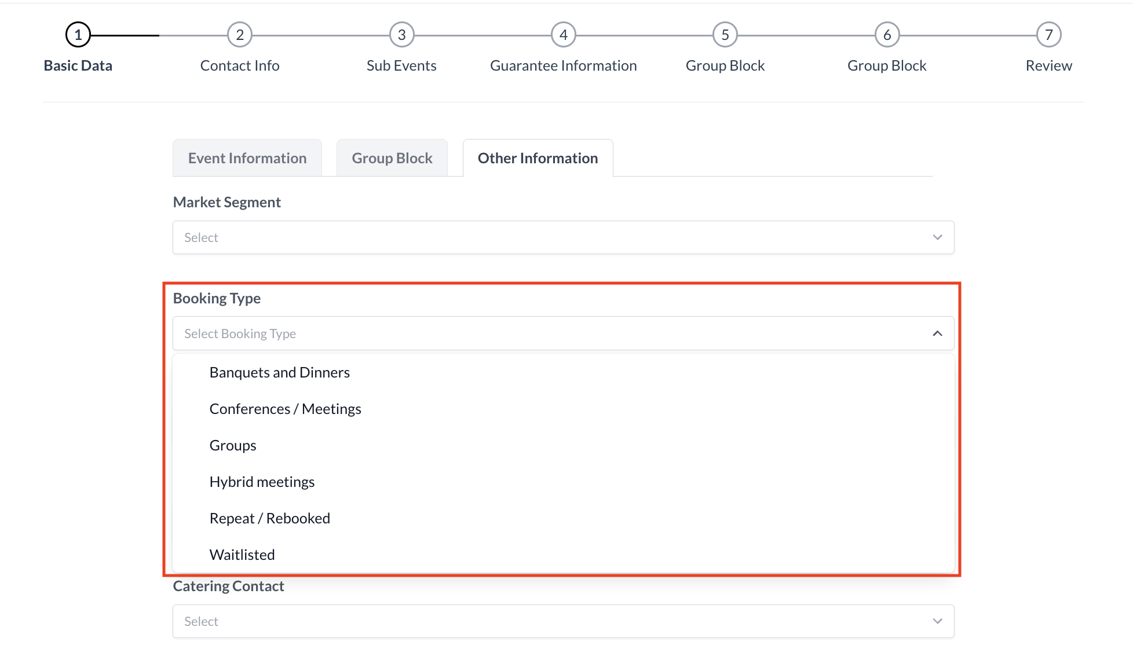Open the Catering Contact dropdown

[x=562, y=621]
